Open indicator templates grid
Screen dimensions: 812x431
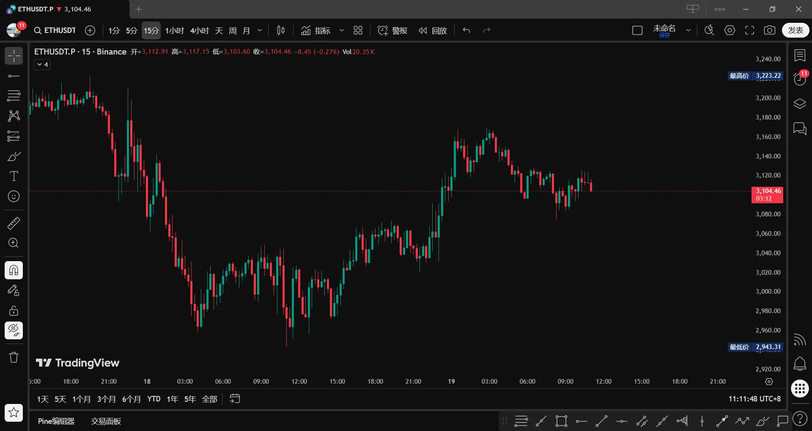click(358, 30)
